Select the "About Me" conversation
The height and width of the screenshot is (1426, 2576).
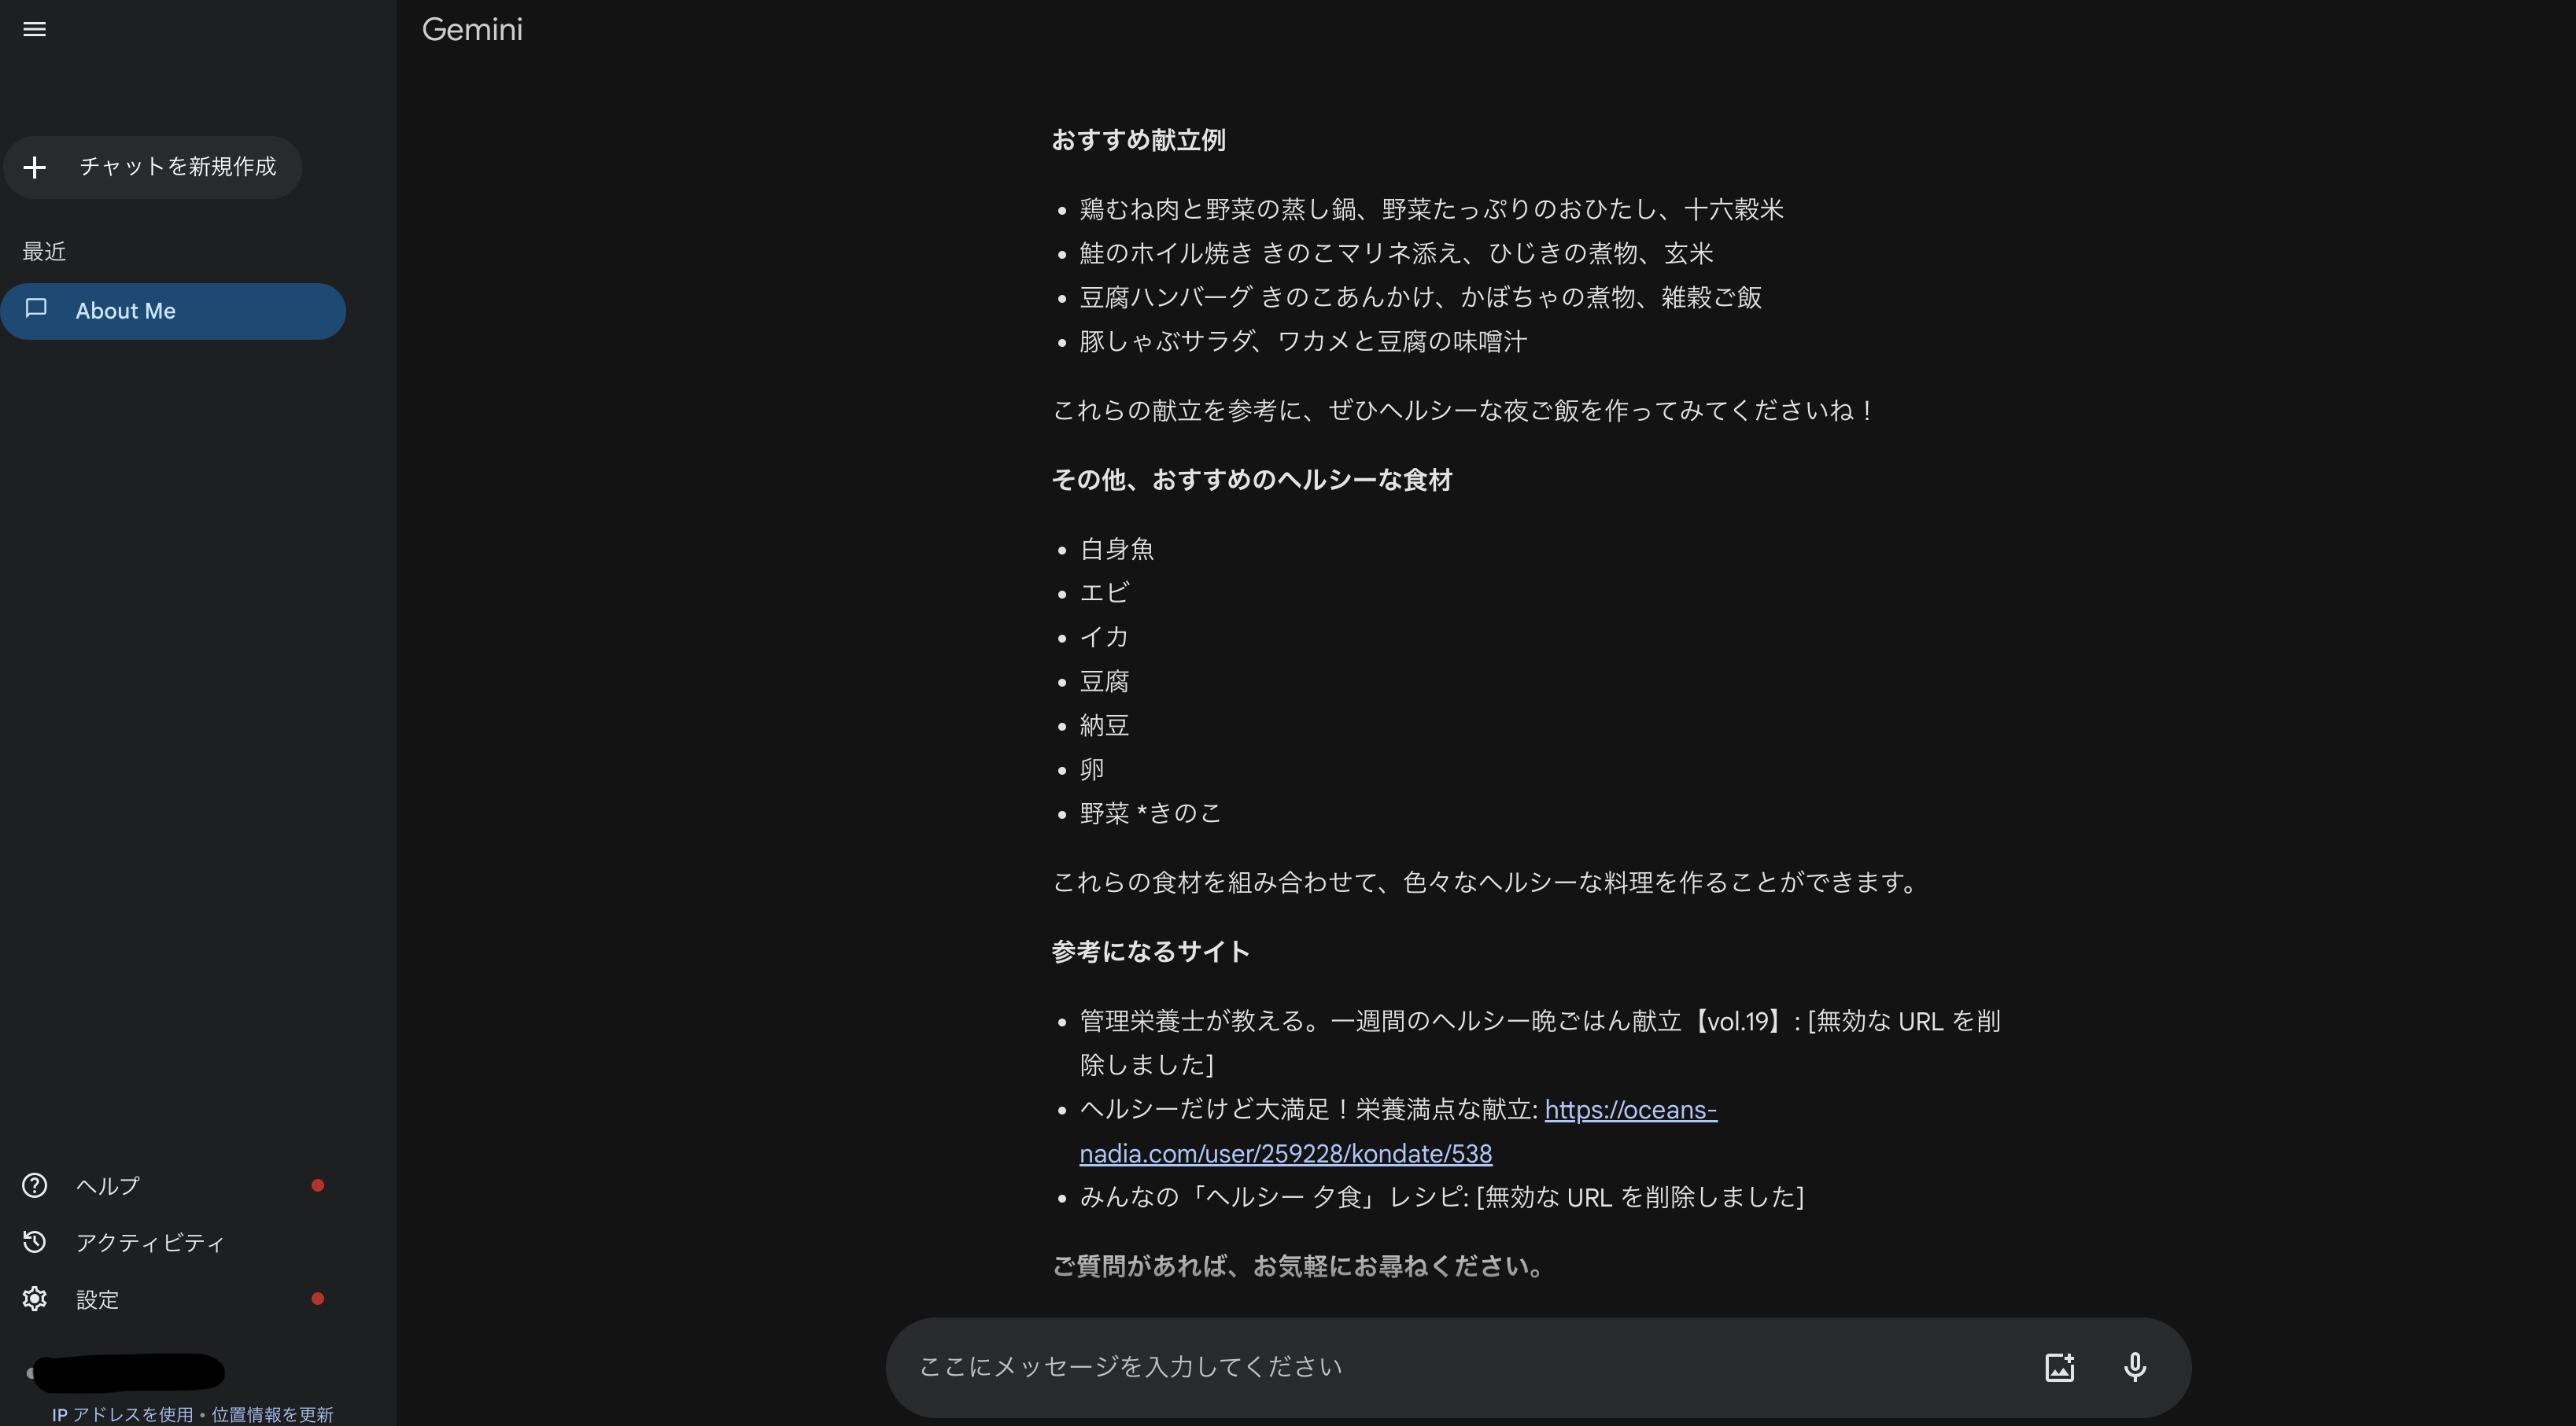pos(125,310)
